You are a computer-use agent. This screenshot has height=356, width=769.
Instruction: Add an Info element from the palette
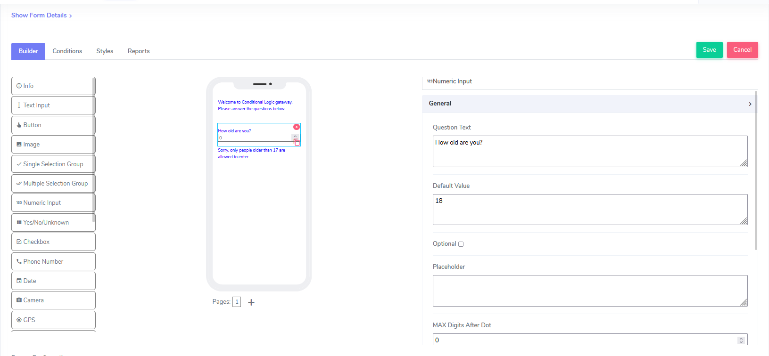tap(53, 86)
